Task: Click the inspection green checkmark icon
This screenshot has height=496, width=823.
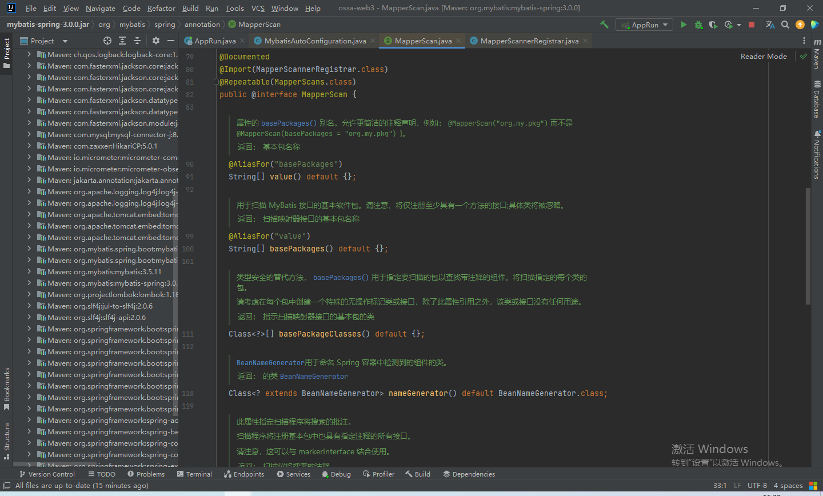Action: (804, 56)
